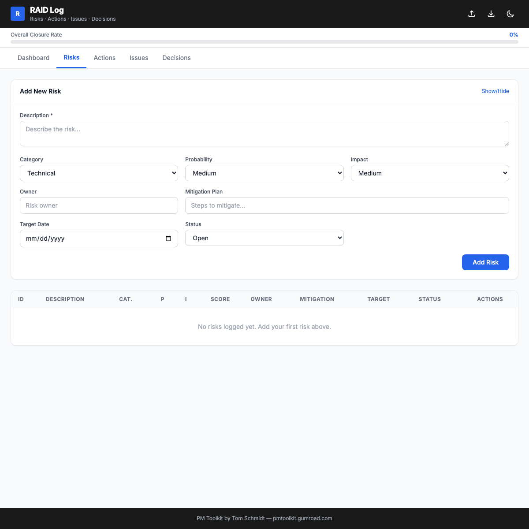Expand the Status dropdown
The width and height of the screenshot is (529, 529).
[x=264, y=238]
